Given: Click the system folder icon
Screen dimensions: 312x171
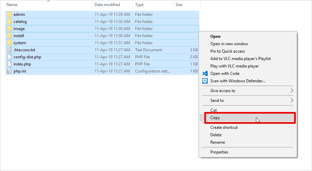Looking at the screenshot, I should [x=9, y=43].
